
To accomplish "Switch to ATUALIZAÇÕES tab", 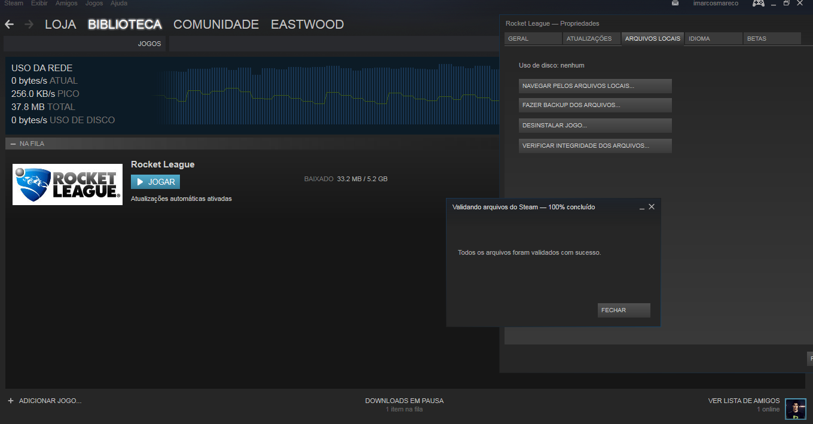I will (591, 38).
